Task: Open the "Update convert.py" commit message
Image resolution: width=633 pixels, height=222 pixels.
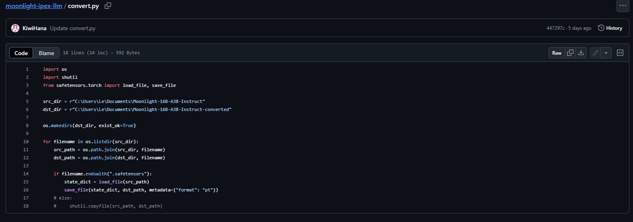Action: click(72, 28)
